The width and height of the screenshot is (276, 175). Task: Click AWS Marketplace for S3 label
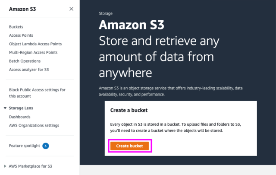(x=31, y=166)
